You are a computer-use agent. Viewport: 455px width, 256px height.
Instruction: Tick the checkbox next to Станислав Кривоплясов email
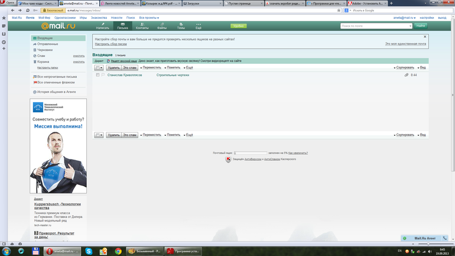click(97, 75)
